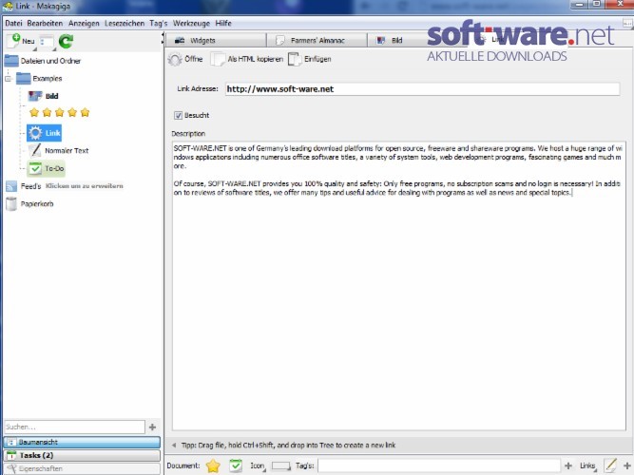Image resolution: width=634 pixels, height=475 pixels.
Task: Open the Bild item in tree
Action: click(x=44, y=96)
